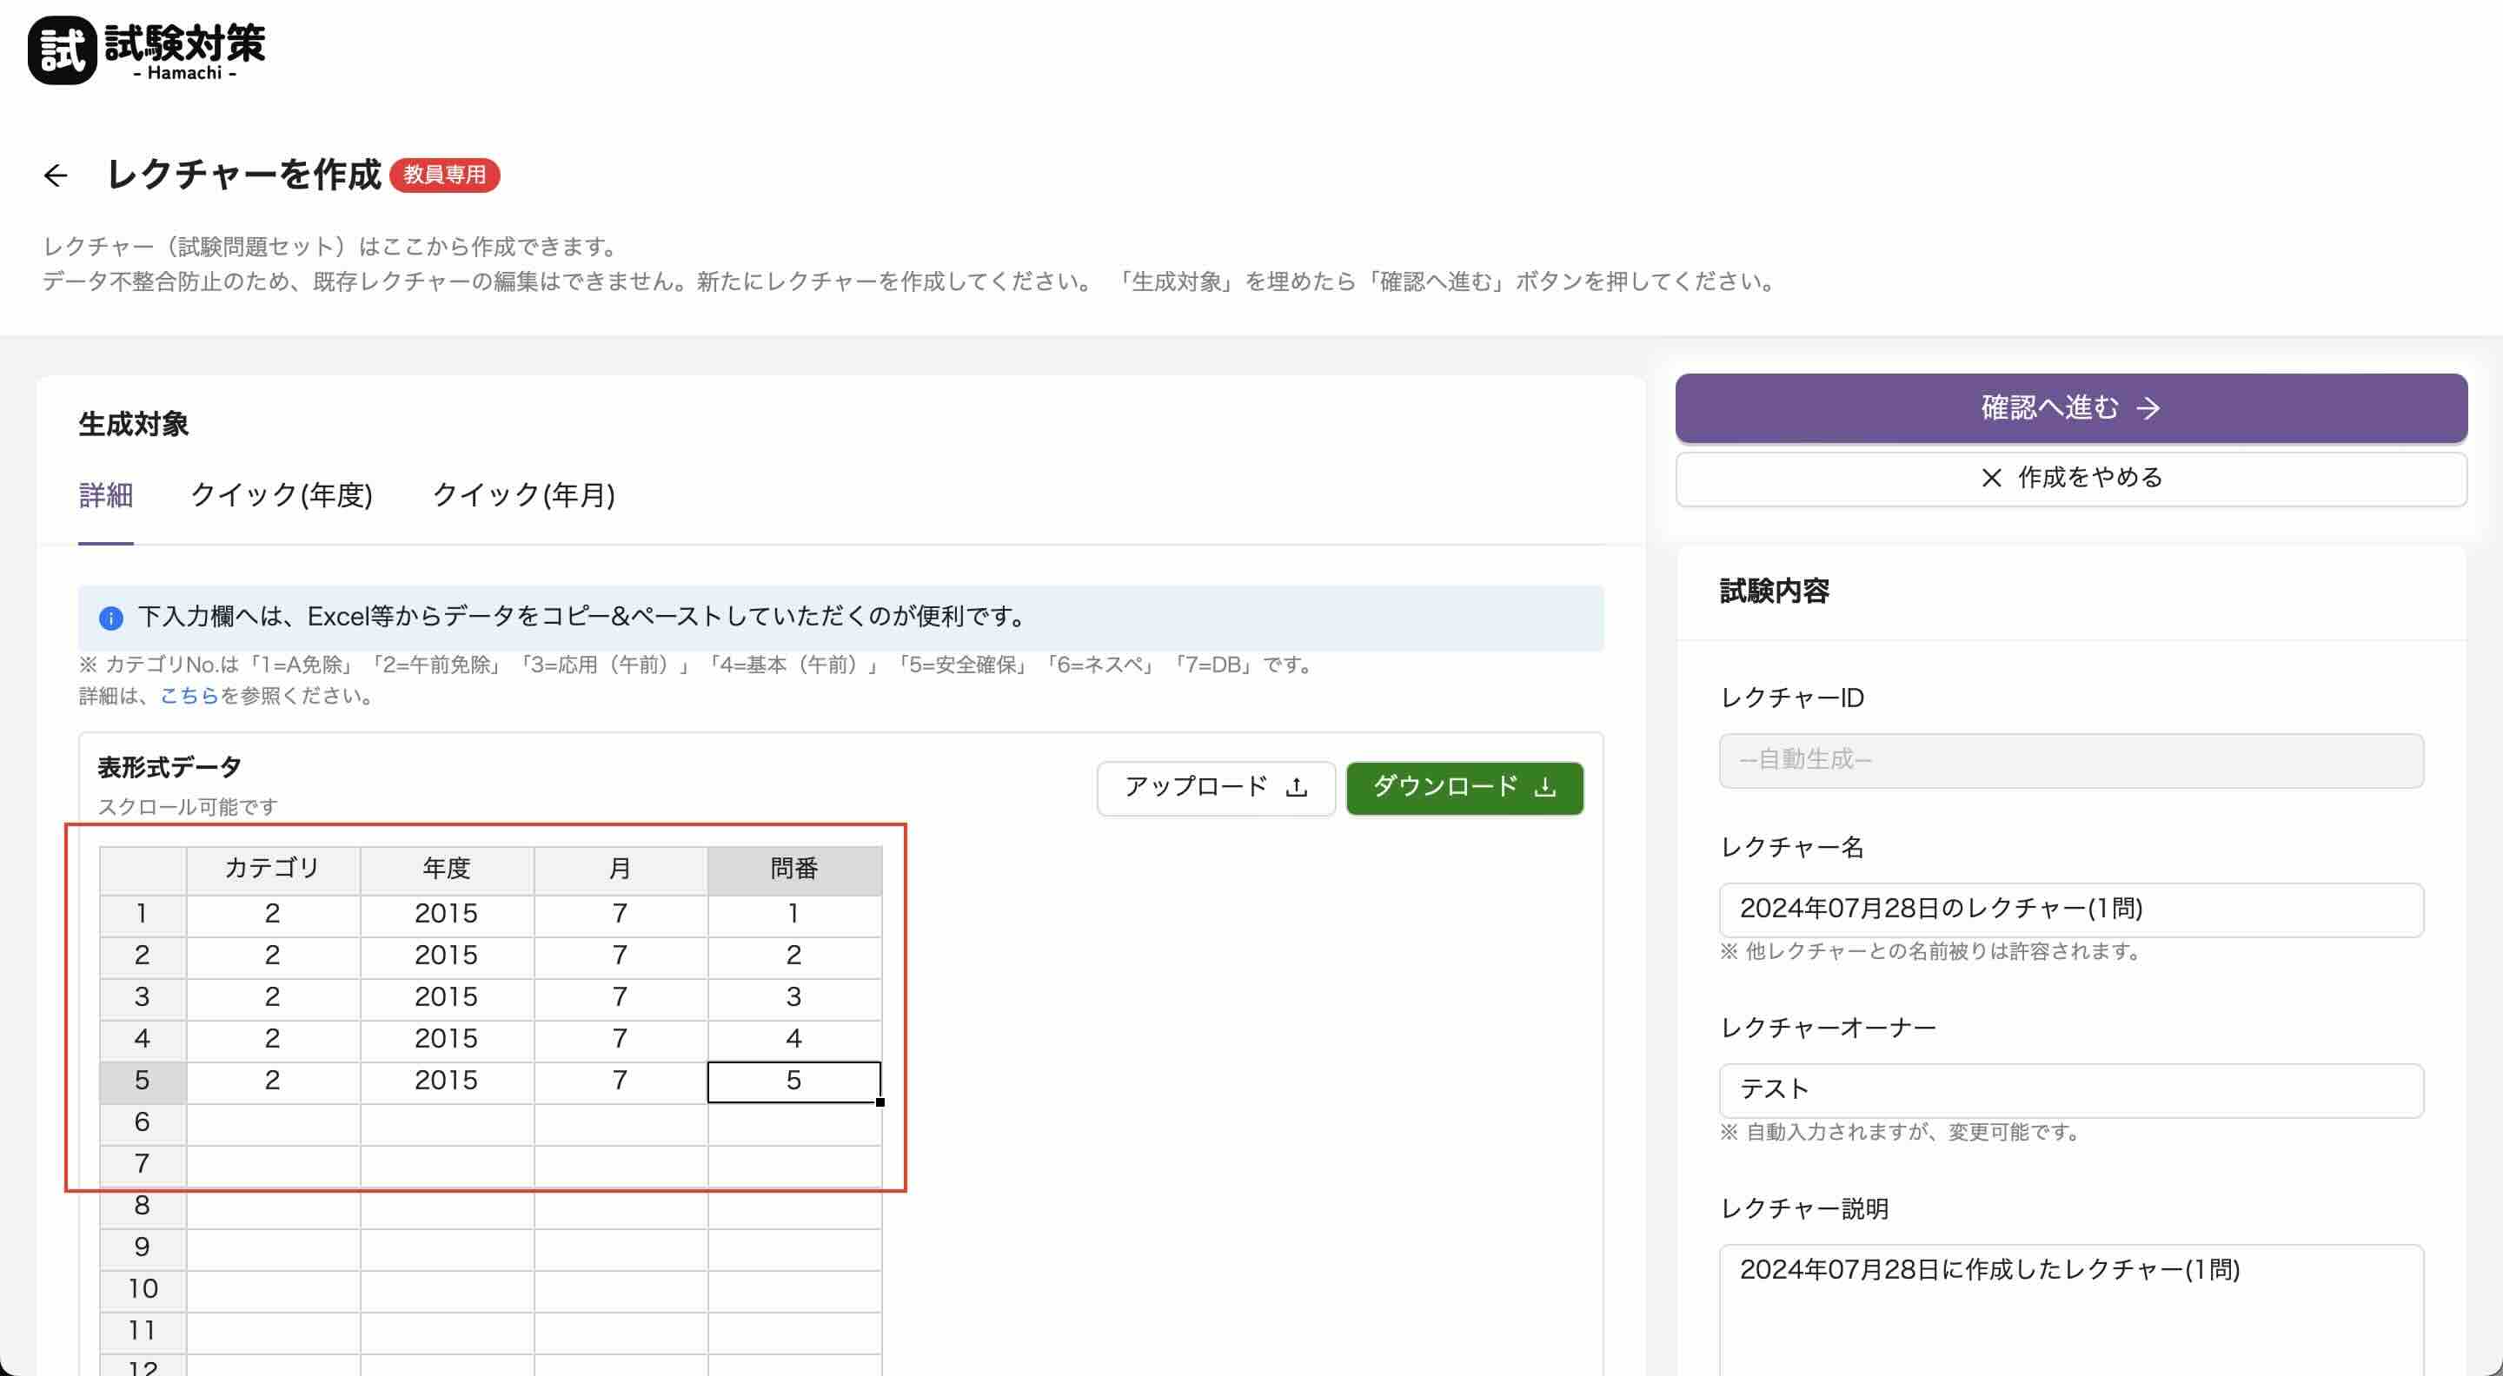Click the 年度 cell in row 3
Image resolution: width=2503 pixels, height=1376 pixels.
pos(446,997)
